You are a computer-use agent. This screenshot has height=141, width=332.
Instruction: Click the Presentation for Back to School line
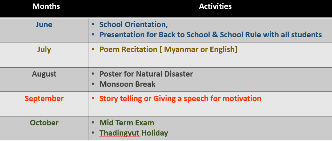(211, 35)
